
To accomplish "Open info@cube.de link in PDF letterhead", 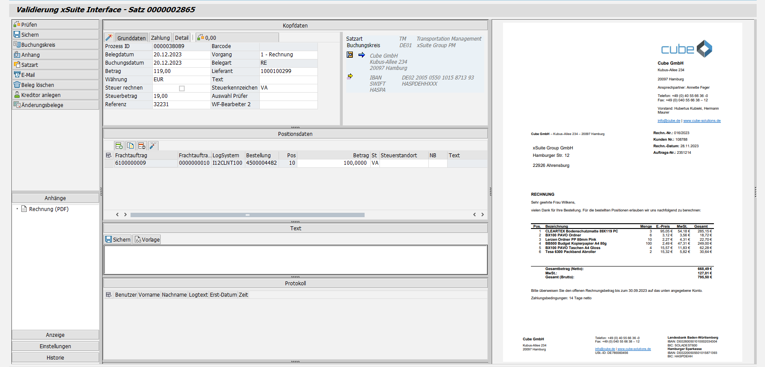I will pos(669,121).
